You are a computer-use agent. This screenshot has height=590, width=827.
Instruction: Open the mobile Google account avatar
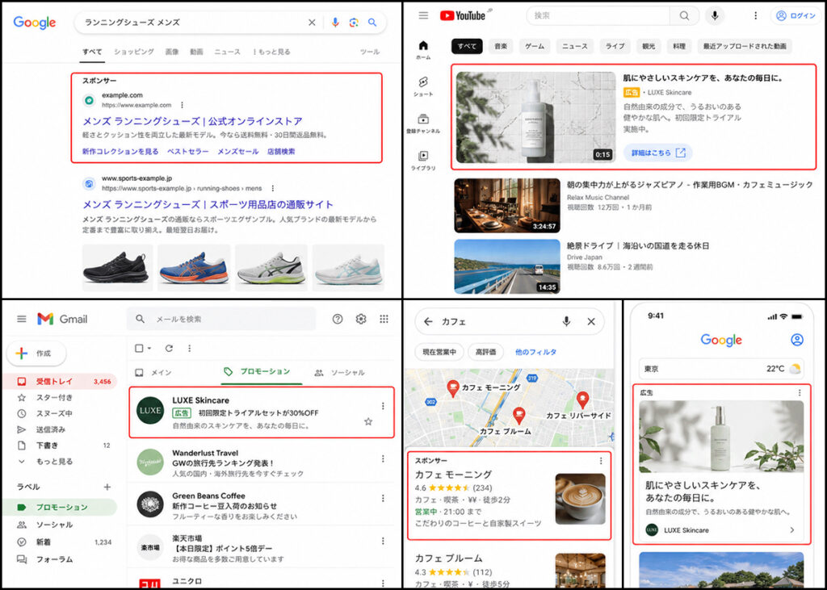[797, 340]
